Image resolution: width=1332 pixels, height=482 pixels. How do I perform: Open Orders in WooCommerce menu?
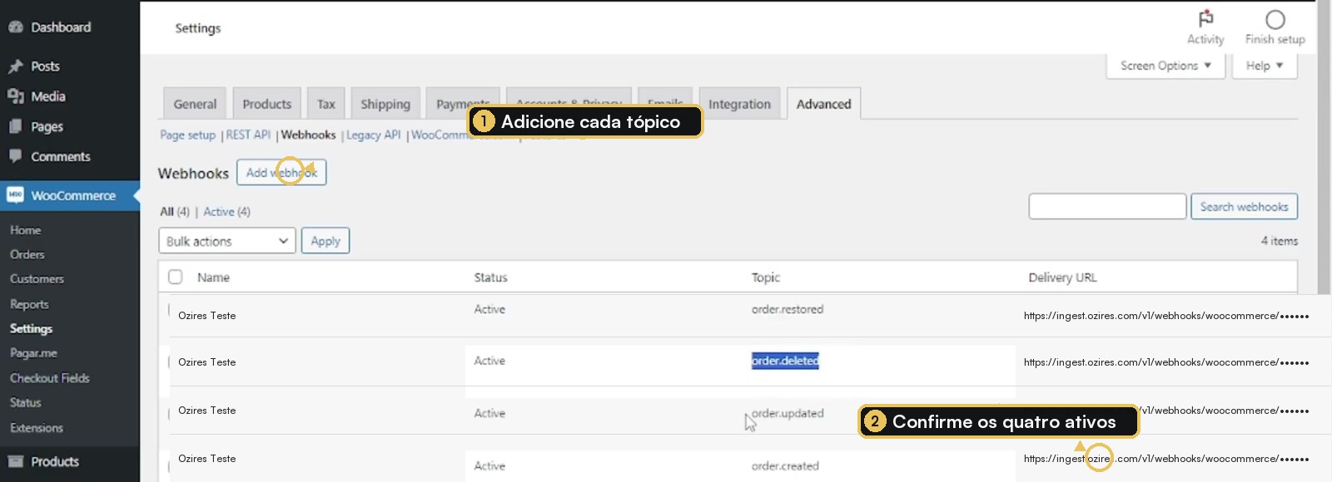click(x=27, y=254)
